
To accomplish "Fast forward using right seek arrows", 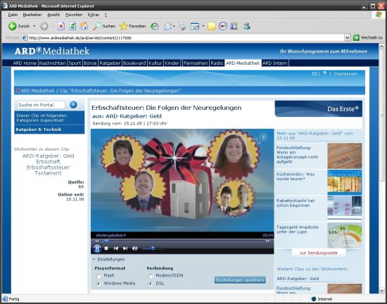I will [x=267, y=241].
